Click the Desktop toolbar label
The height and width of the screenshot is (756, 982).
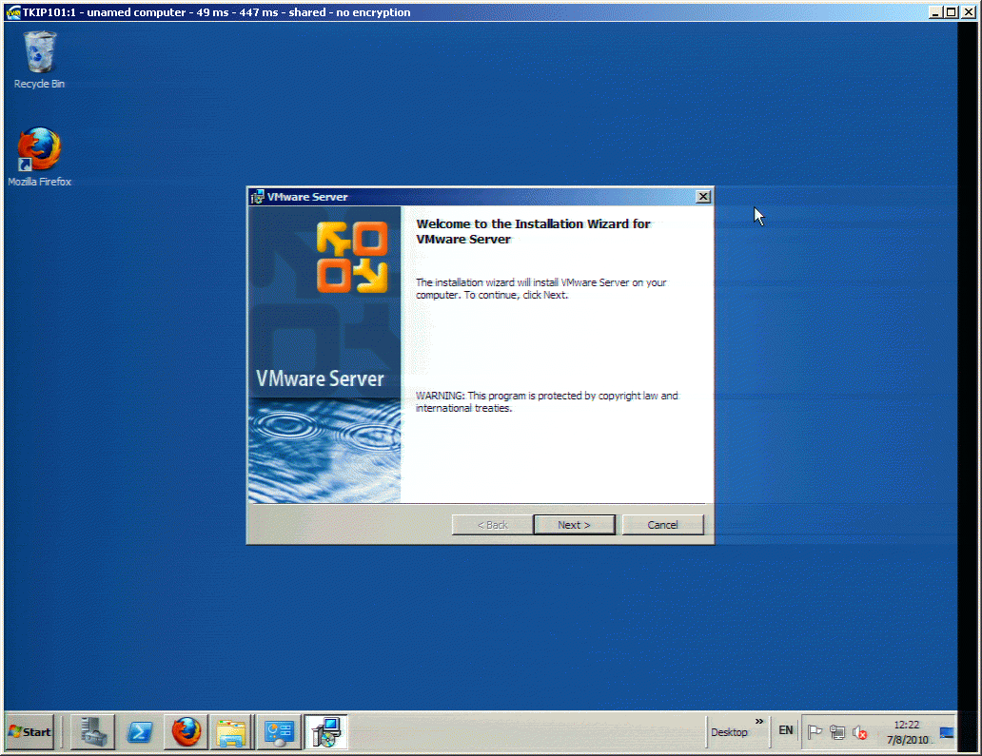coord(729,732)
